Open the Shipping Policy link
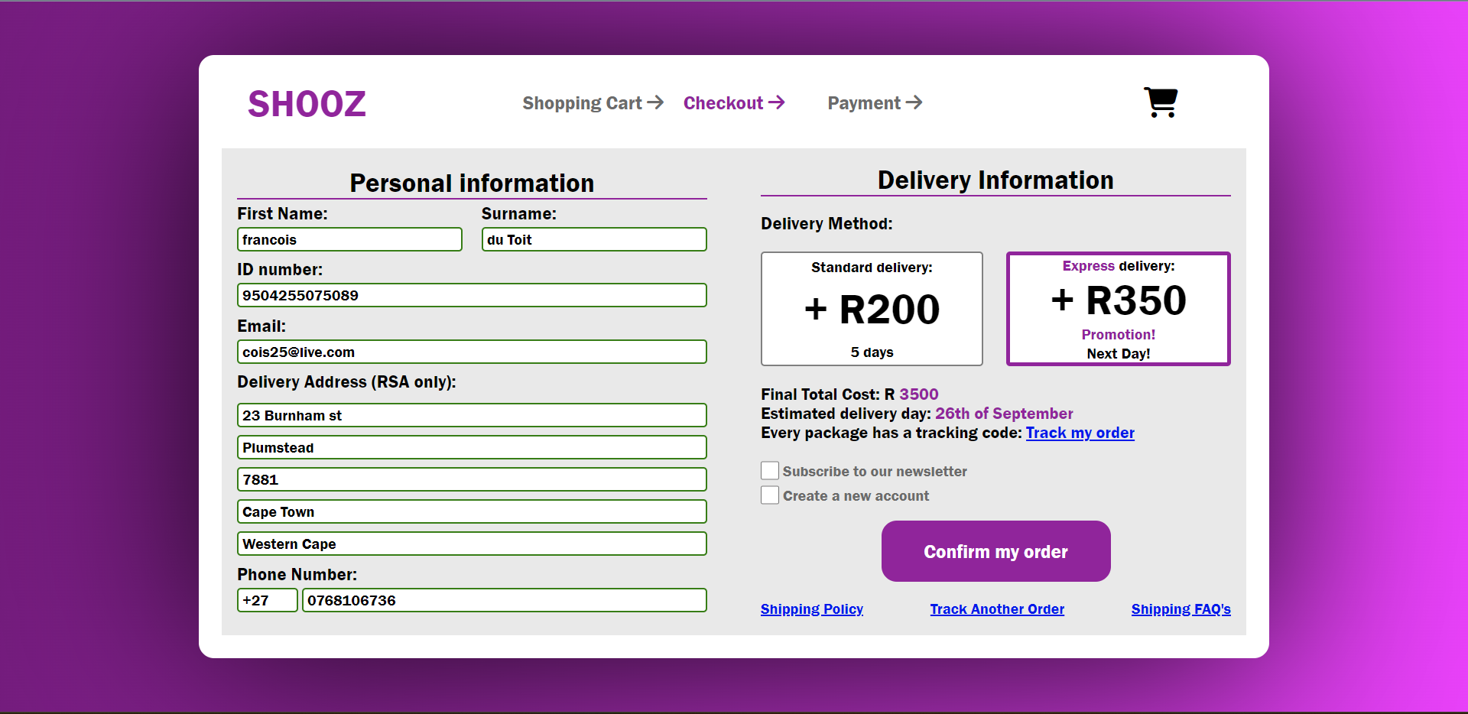Viewport: 1468px width, 714px height. point(811,609)
